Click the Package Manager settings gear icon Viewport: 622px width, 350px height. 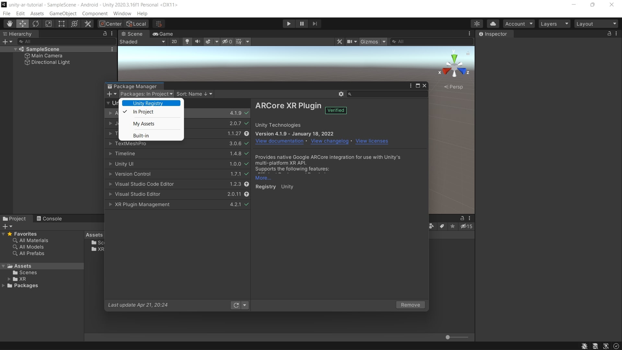[341, 94]
